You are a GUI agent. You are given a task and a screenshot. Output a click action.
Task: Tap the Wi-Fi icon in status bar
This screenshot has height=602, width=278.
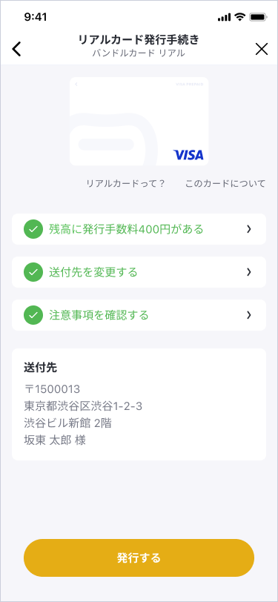pyautogui.click(x=240, y=17)
